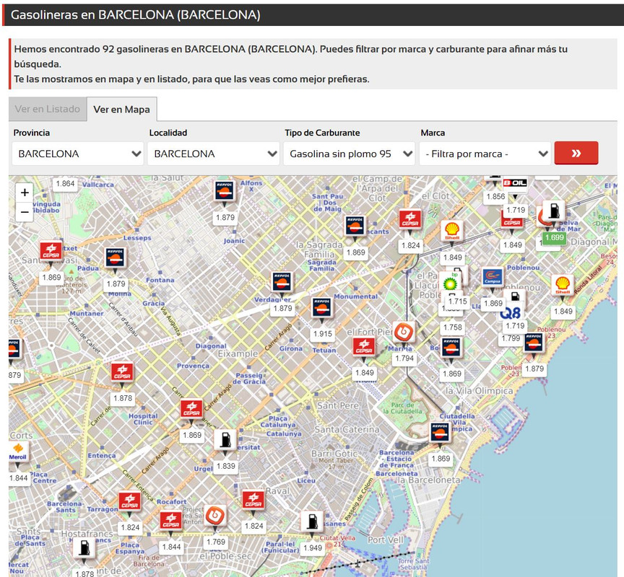Switch to the Ver en Listado tab

click(48, 109)
